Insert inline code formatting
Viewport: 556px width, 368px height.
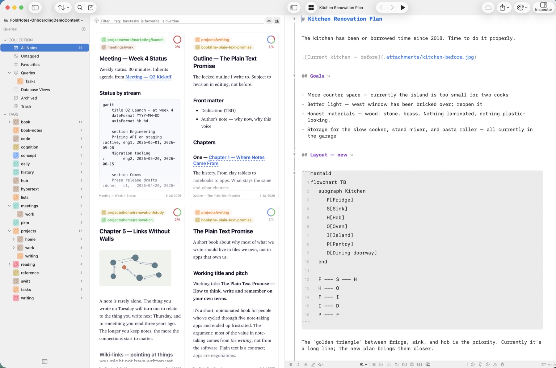tap(321, 364)
